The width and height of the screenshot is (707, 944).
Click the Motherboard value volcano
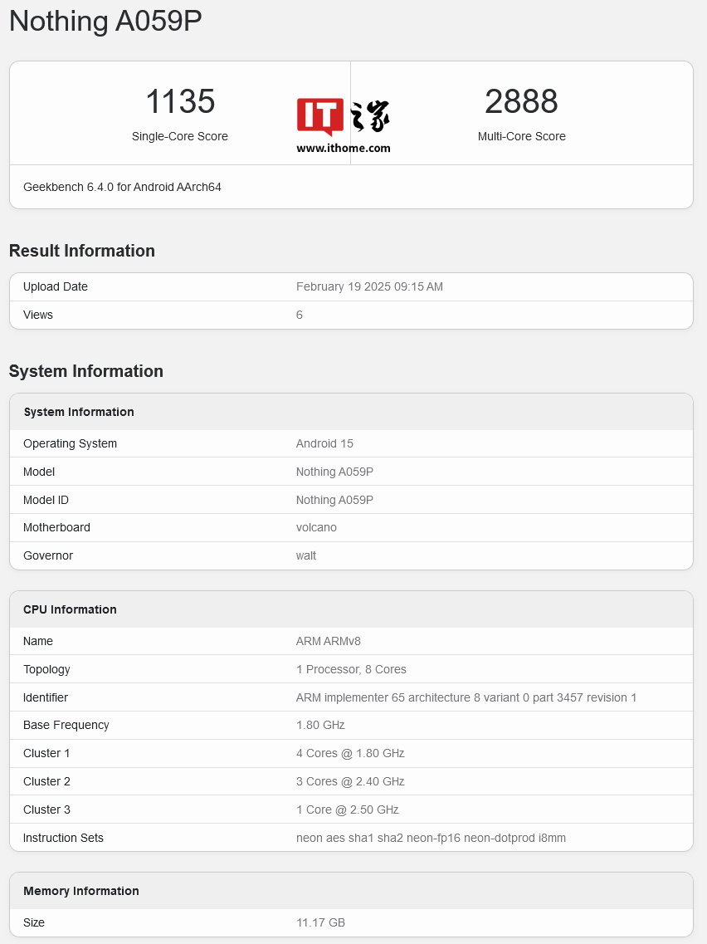[316, 527]
